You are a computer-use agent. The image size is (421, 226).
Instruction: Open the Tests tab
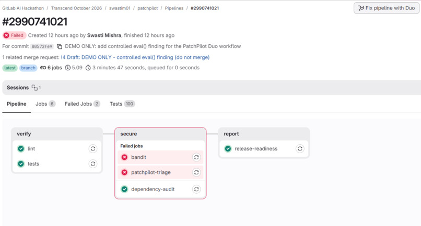122,104
